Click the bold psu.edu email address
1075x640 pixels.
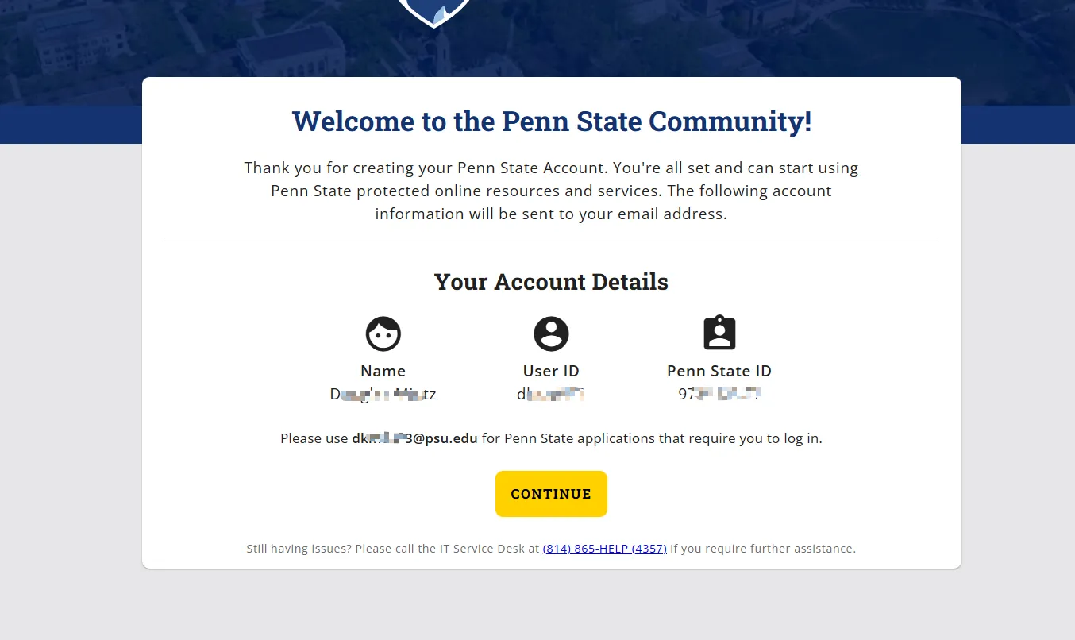coord(414,438)
